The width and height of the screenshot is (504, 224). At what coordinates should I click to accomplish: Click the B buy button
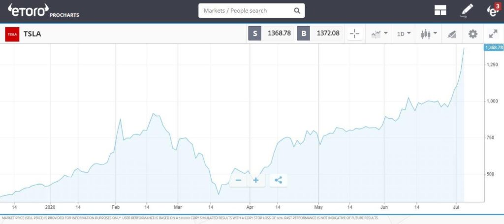pyautogui.click(x=303, y=33)
